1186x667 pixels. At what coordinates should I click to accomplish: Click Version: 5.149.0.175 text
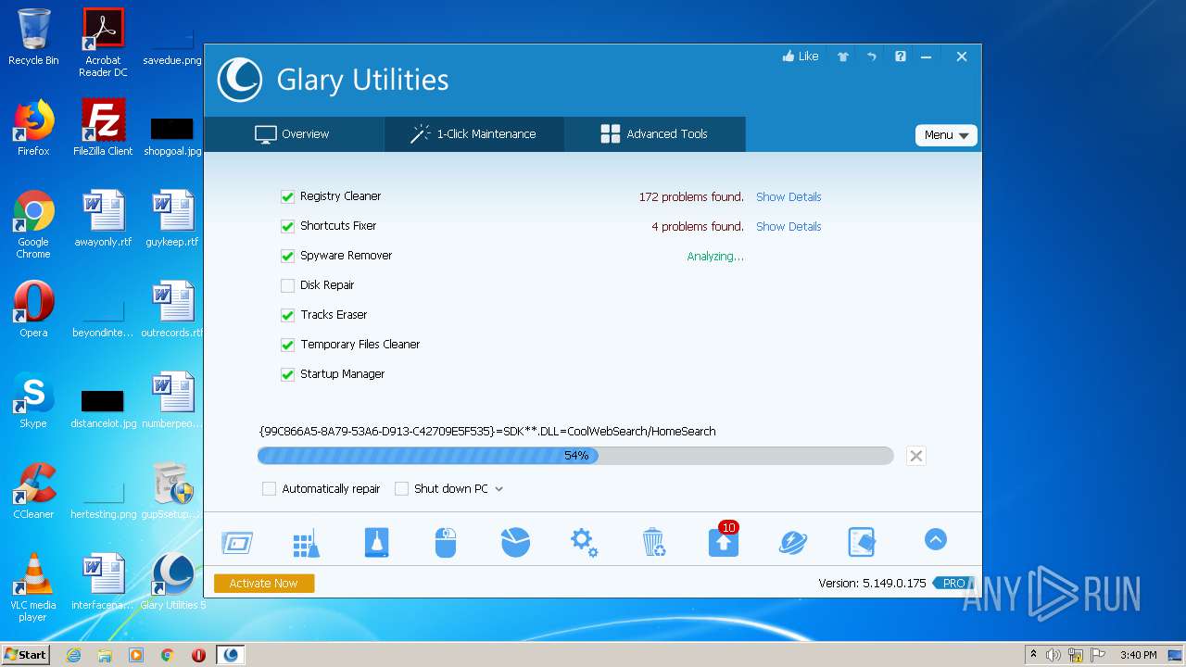tap(872, 584)
